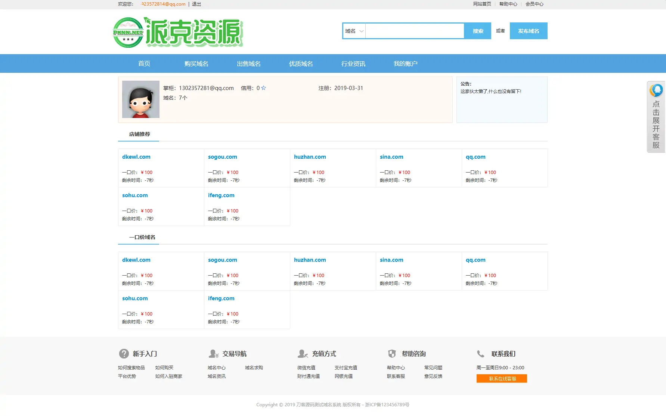This screenshot has height=416, width=666.
Task: Open 购买域名 in navigation bar
Action: pos(196,64)
